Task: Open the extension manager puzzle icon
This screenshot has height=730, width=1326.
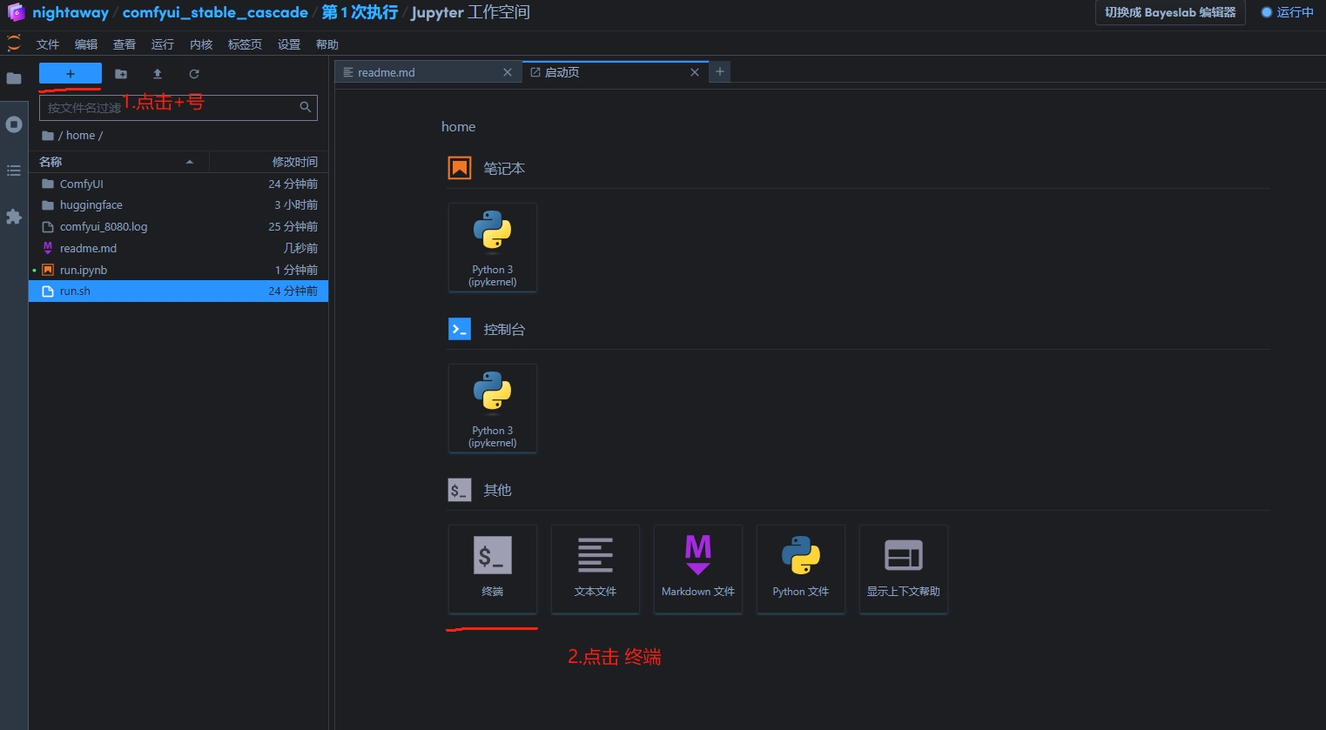Action: coord(14,217)
